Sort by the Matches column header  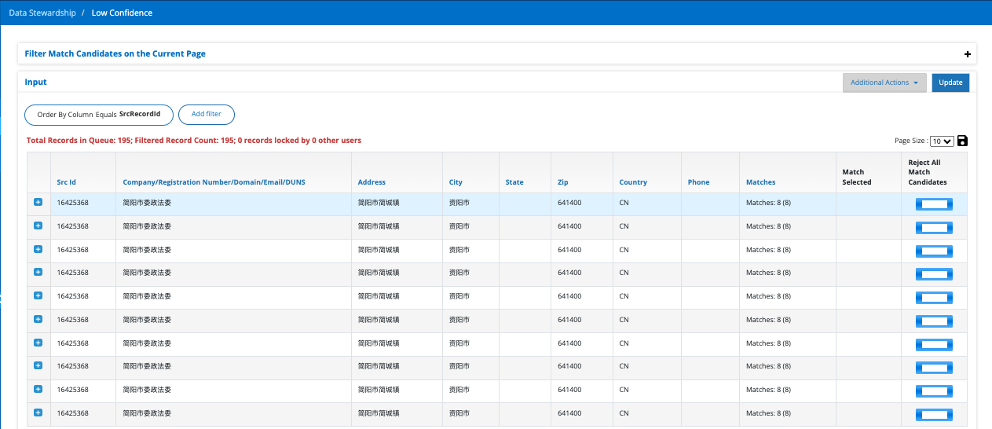tap(760, 182)
